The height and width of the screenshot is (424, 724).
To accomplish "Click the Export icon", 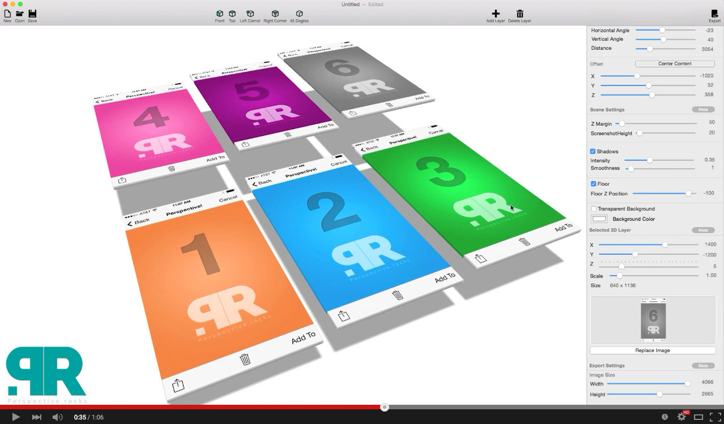I will coord(714,14).
